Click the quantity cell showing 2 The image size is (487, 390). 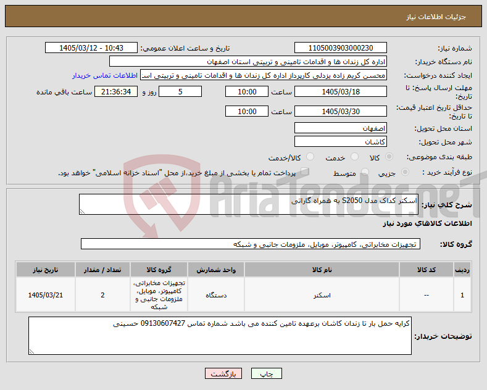pos(102,295)
